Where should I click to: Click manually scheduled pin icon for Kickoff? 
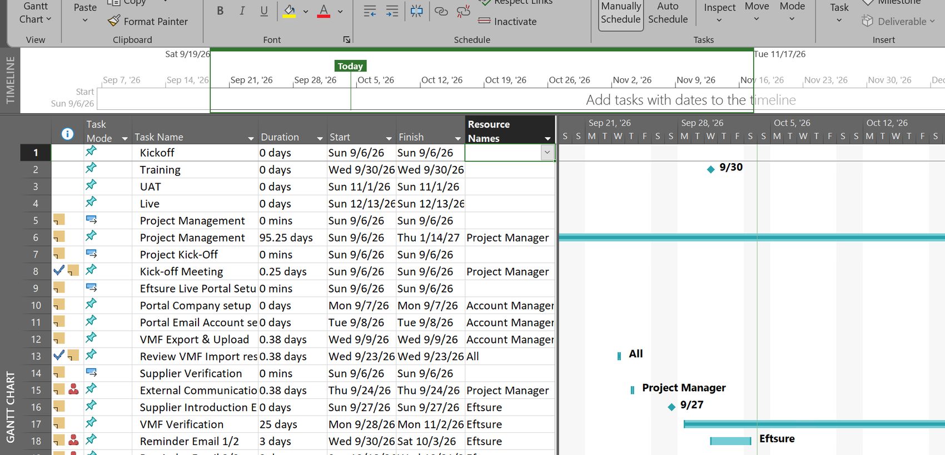click(x=92, y=151)
